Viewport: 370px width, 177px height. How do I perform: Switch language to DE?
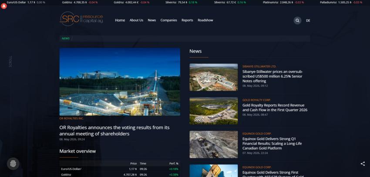coord(308,20)
